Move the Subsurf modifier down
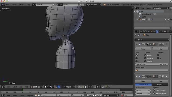Image resolution: width=172 pixels, height=97 pixels. (x=163, y=76)
